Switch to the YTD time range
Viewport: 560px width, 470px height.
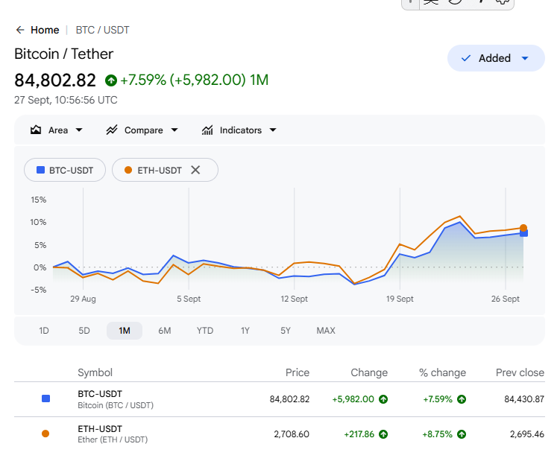coord(205,331)
